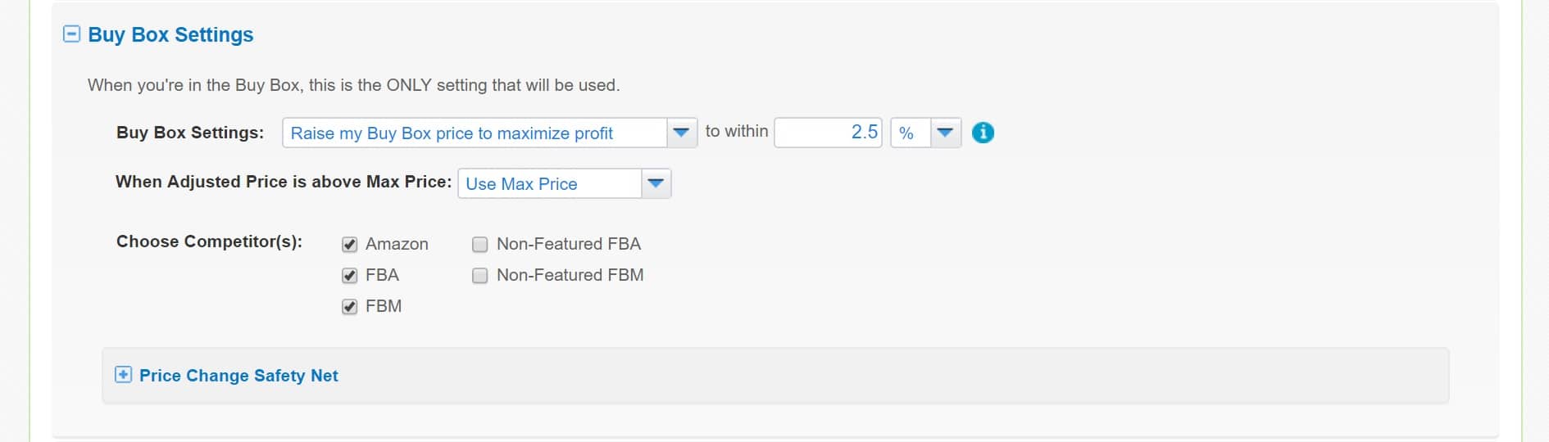Expand the Price Change Safety Net plus icon
The image size is (1549, 442).
coord(123,375)
